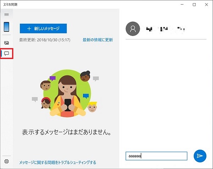213x169 pixels.
Task: Click the empty conversation area below contact
Action: pyautogui.click(x=166, y=95)
